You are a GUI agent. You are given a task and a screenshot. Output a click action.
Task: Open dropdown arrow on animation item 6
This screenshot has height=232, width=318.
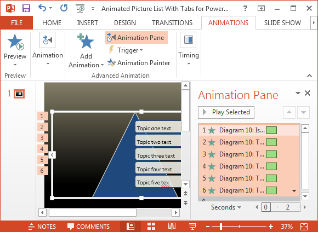pos(294,191)
